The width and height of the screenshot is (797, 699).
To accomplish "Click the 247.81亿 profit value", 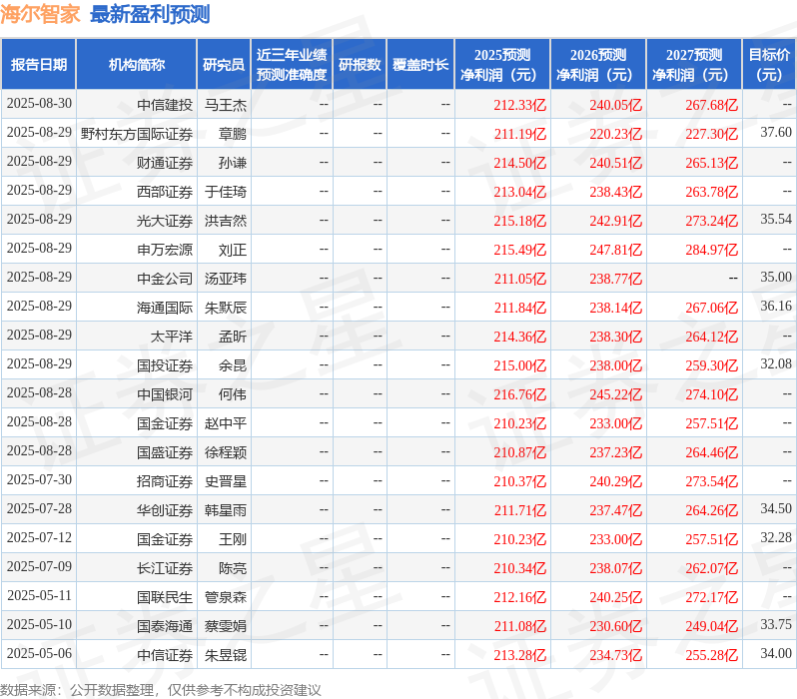I will pyautogui.click(x=616, y=250).
